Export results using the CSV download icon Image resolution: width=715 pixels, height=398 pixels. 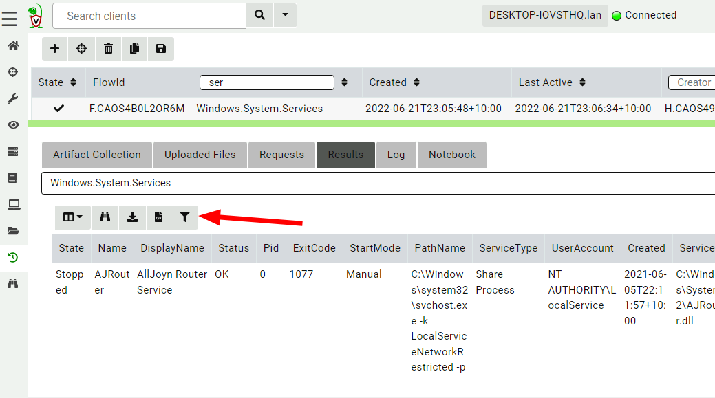[158, 217]
